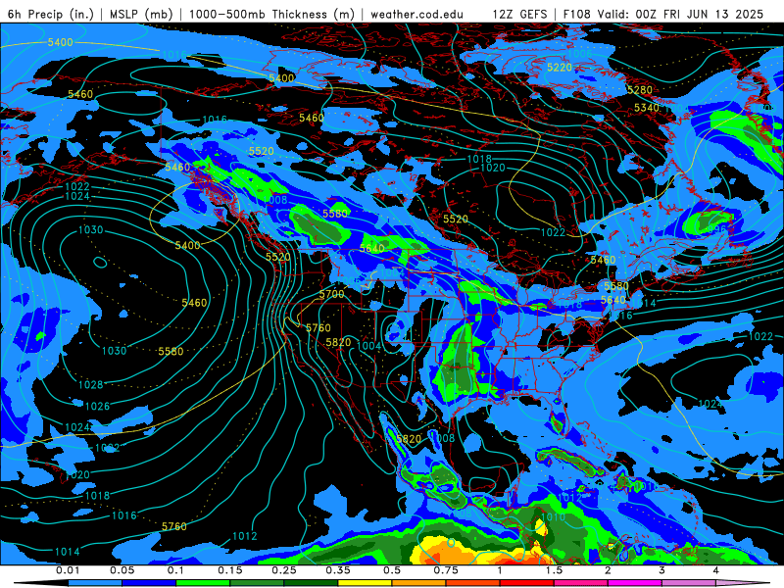Click the 5340 thickness contour label
784x588 pixels.
coord(647,108)
